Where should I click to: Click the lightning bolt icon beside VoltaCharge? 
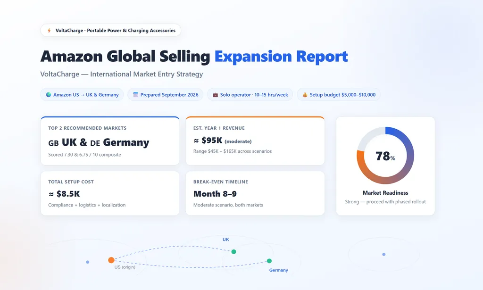tap(49, 31)
